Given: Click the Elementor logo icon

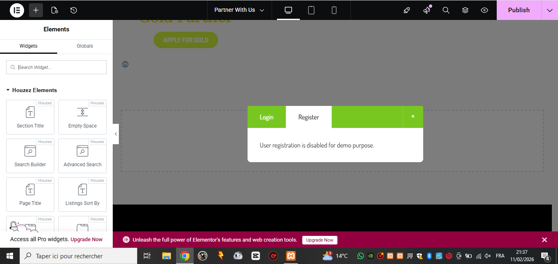Looking at the screenshot, I should pos(17,10).
